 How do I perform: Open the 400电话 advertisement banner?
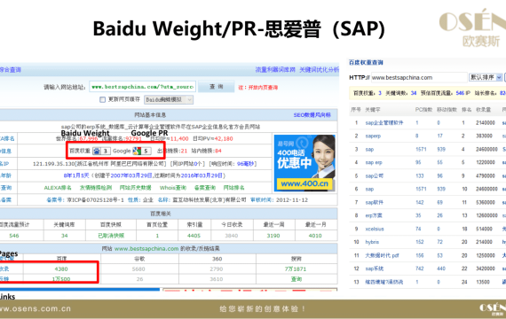(304, 163)
